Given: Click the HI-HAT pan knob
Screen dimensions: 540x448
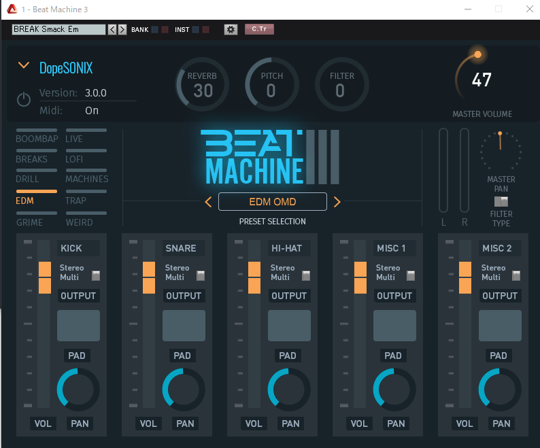Looking at the screenshot, I should point(289,390).
